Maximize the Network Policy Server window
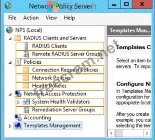 tap(126, 4)
